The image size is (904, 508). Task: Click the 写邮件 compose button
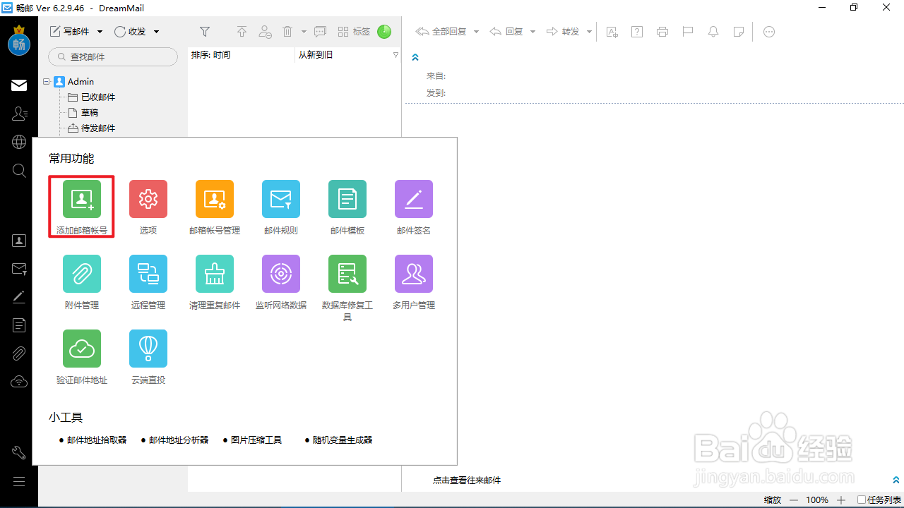[69, 32]
